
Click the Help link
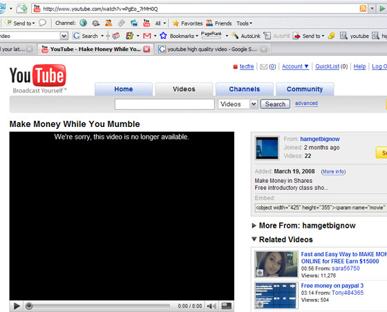(359, 66)
